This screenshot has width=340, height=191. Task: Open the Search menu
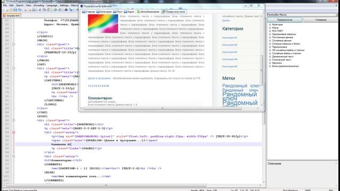tap(20, 5)
